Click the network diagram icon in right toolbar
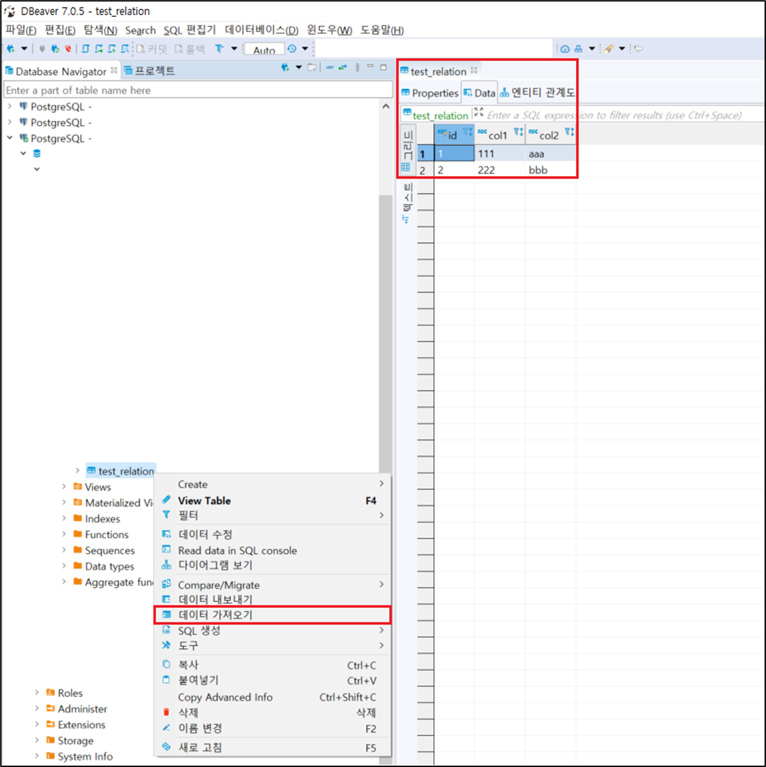The height and width of the screenshot is (767, 766). (579, 48)
